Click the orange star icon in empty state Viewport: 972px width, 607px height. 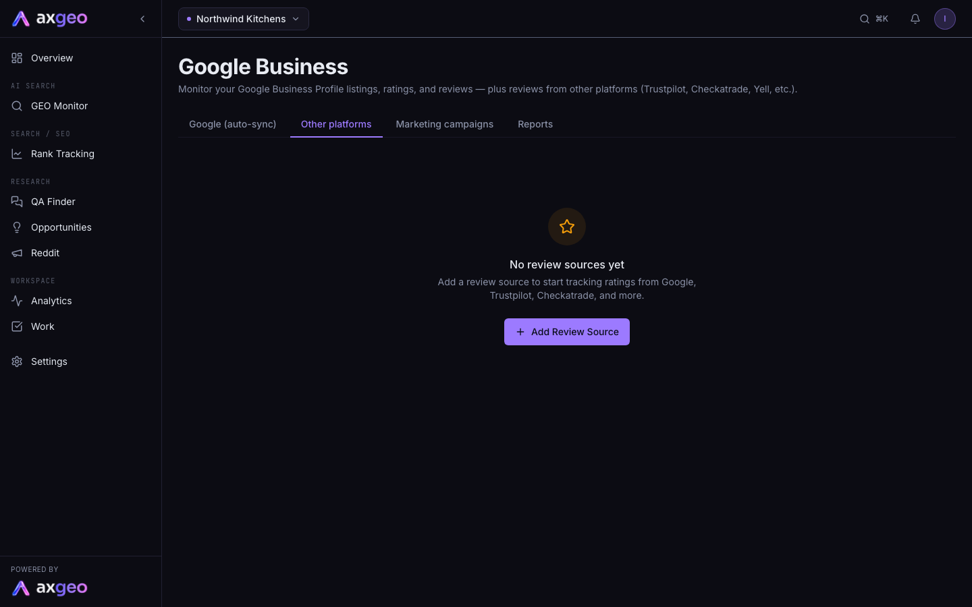click(x=567, y=227)
